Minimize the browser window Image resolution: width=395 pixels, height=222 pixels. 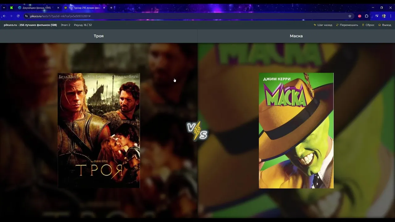[373, 8]
